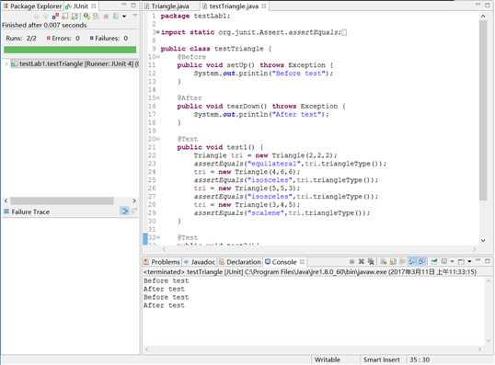Toggle Show Failures Only in JUnit toolbar
This screenshot has width=495, height=365.
click(55, 16)
